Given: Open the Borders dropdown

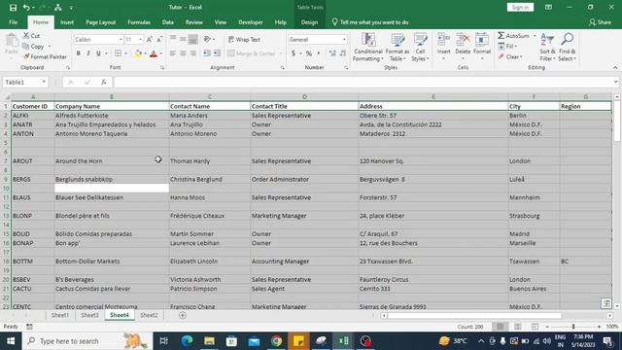Looking at the screenshot, I should click(126, 53).
